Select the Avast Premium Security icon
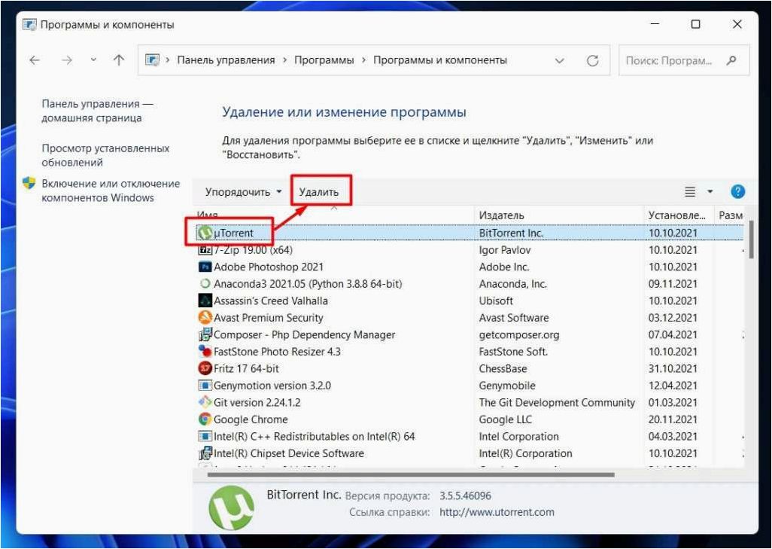The height and width of the screenshot is (549, 772). pos(205,317)
